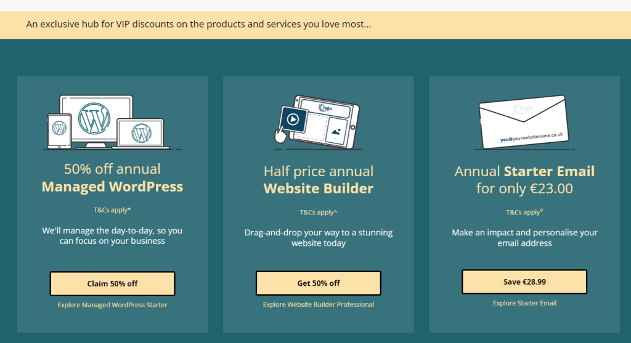Click T&Cs apply under Starter Email
631x343 pixels.
coord(524,212)
